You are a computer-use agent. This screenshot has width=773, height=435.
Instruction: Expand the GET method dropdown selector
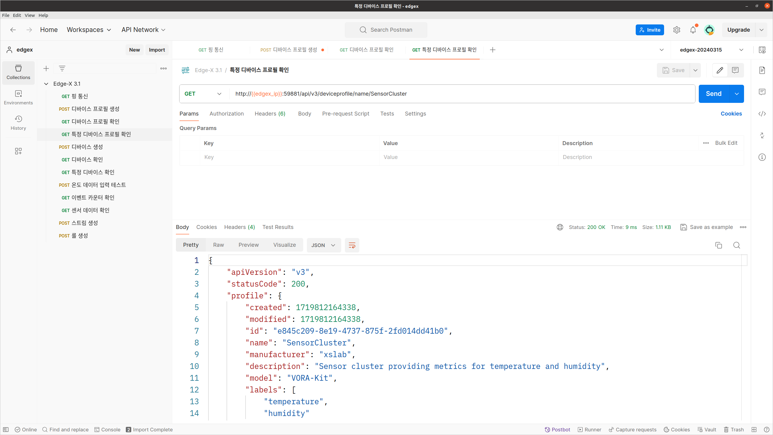203,94
